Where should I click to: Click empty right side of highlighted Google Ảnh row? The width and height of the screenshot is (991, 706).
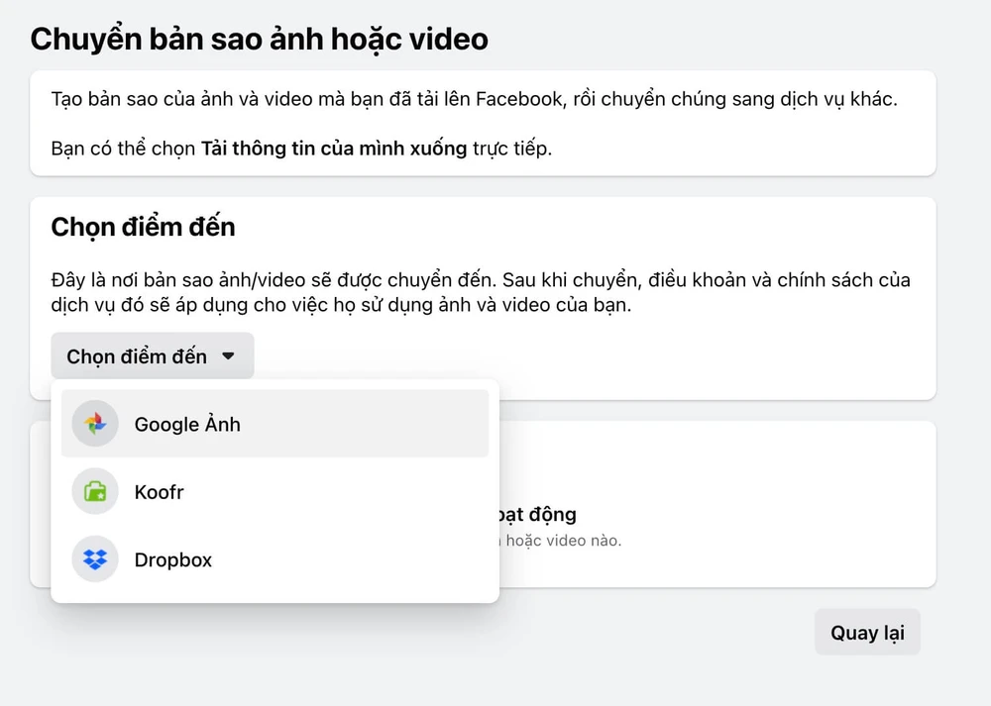396,424
